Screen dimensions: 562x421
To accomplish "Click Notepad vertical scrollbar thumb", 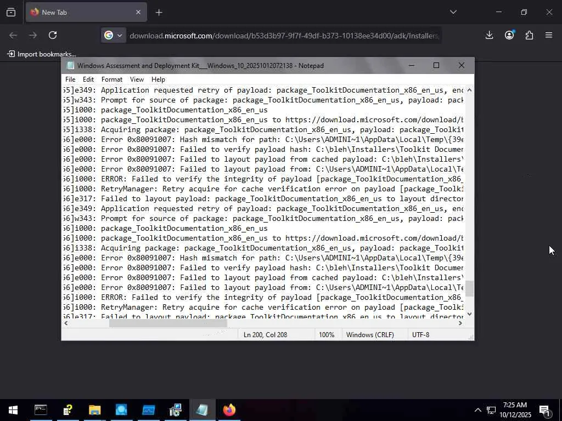I will tap(469, 289).
